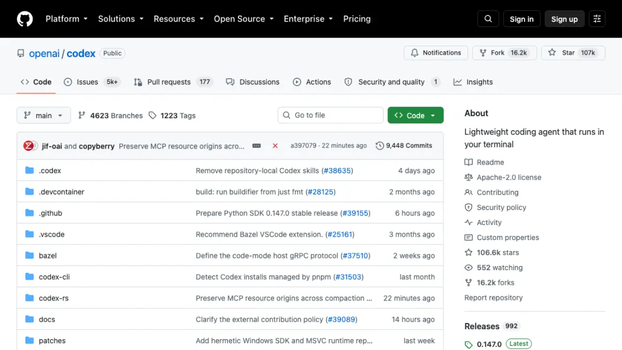Switch to the Security and quality tab

[x=393, y=82]
